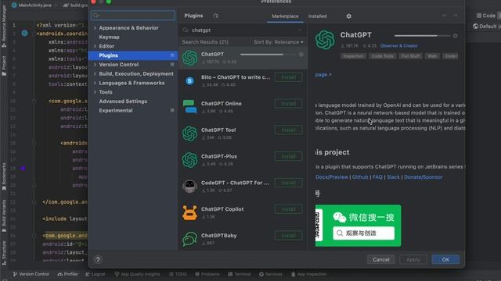Image resolution: width=501 pixels, height=281 pixels.
Task: Click the WeChat search promo image
Action: click(x=358, y=226)
